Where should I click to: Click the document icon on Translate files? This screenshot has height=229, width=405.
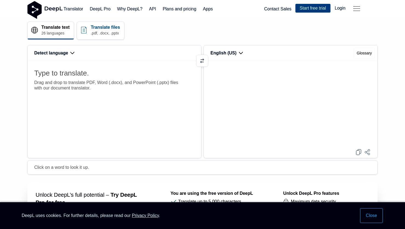click(x=84, y=30)
